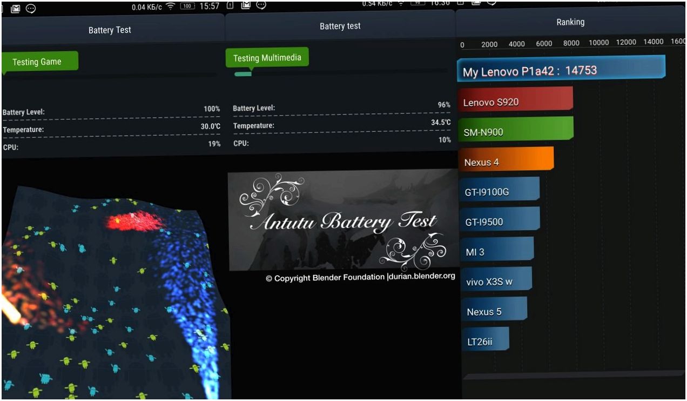This screenshot has width=687, height=401.
Task: Tap the 8000 mark on the ranking axis
Action: [571, 44]
